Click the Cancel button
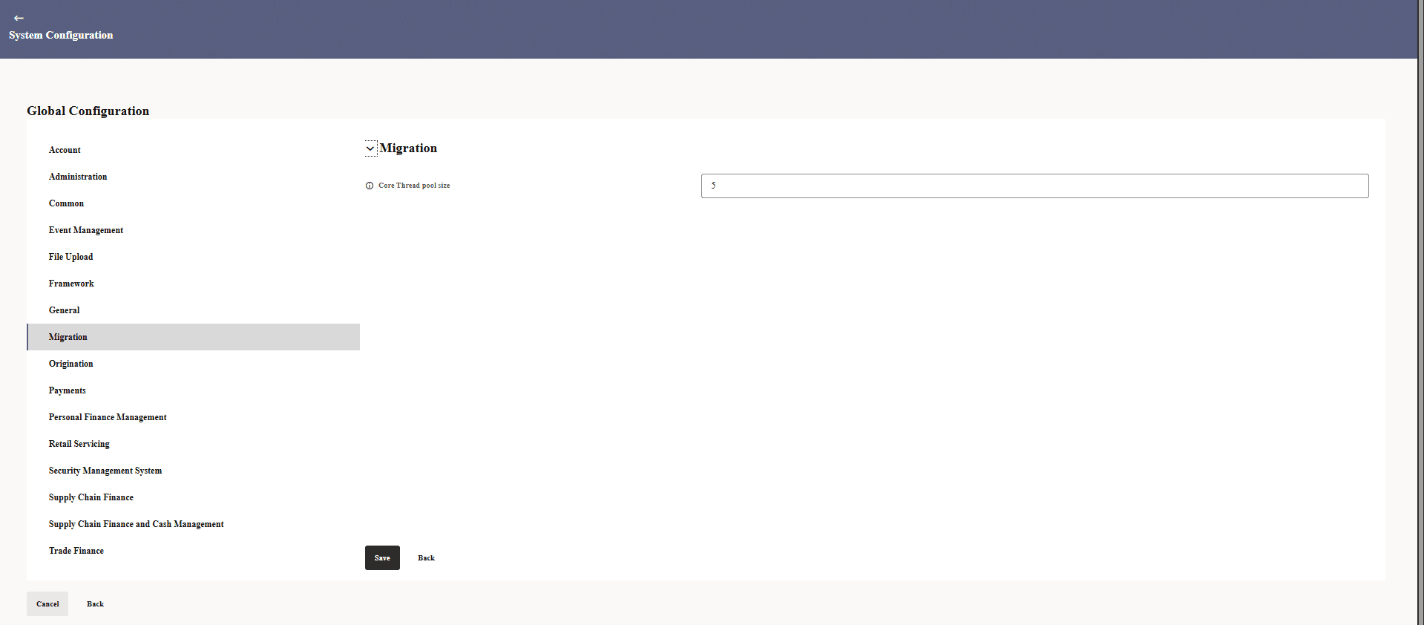Image resolution: width=1424 pixels, height=625 pixels. [47, 603]
